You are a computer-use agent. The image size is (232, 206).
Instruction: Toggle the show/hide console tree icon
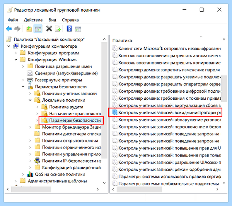click(x=38, y=29)
